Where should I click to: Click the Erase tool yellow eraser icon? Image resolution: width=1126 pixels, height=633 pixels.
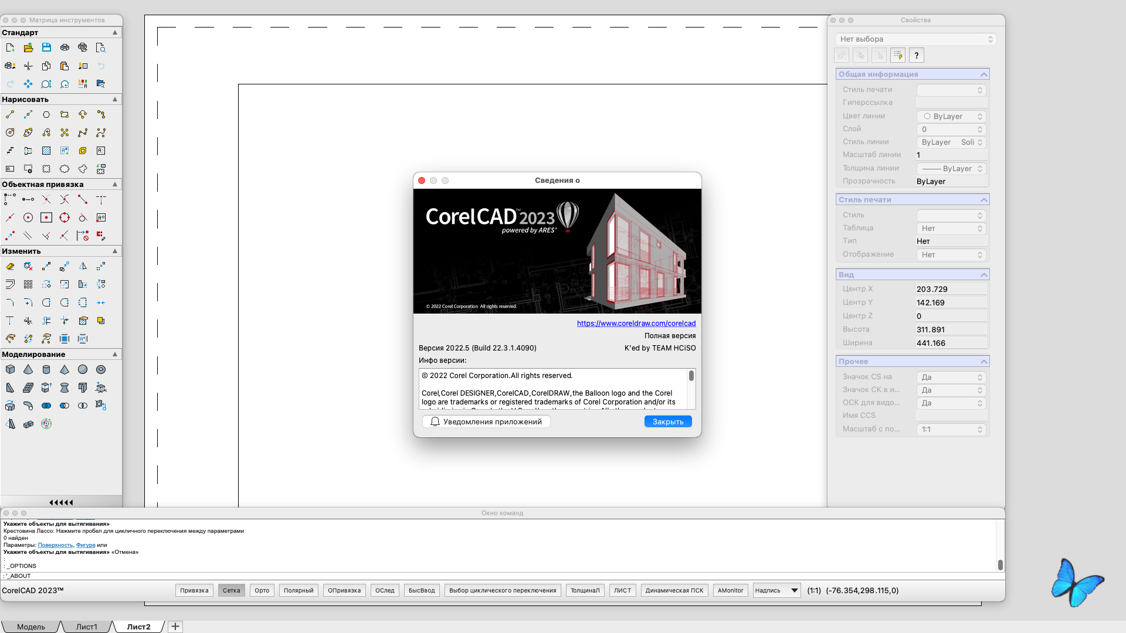pyautogui.click(x=10, y=266)
